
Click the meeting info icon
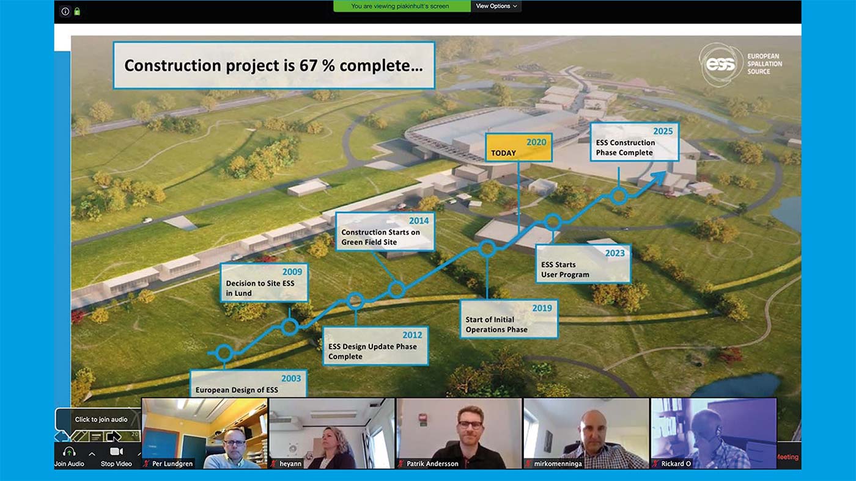coord(65,11)
